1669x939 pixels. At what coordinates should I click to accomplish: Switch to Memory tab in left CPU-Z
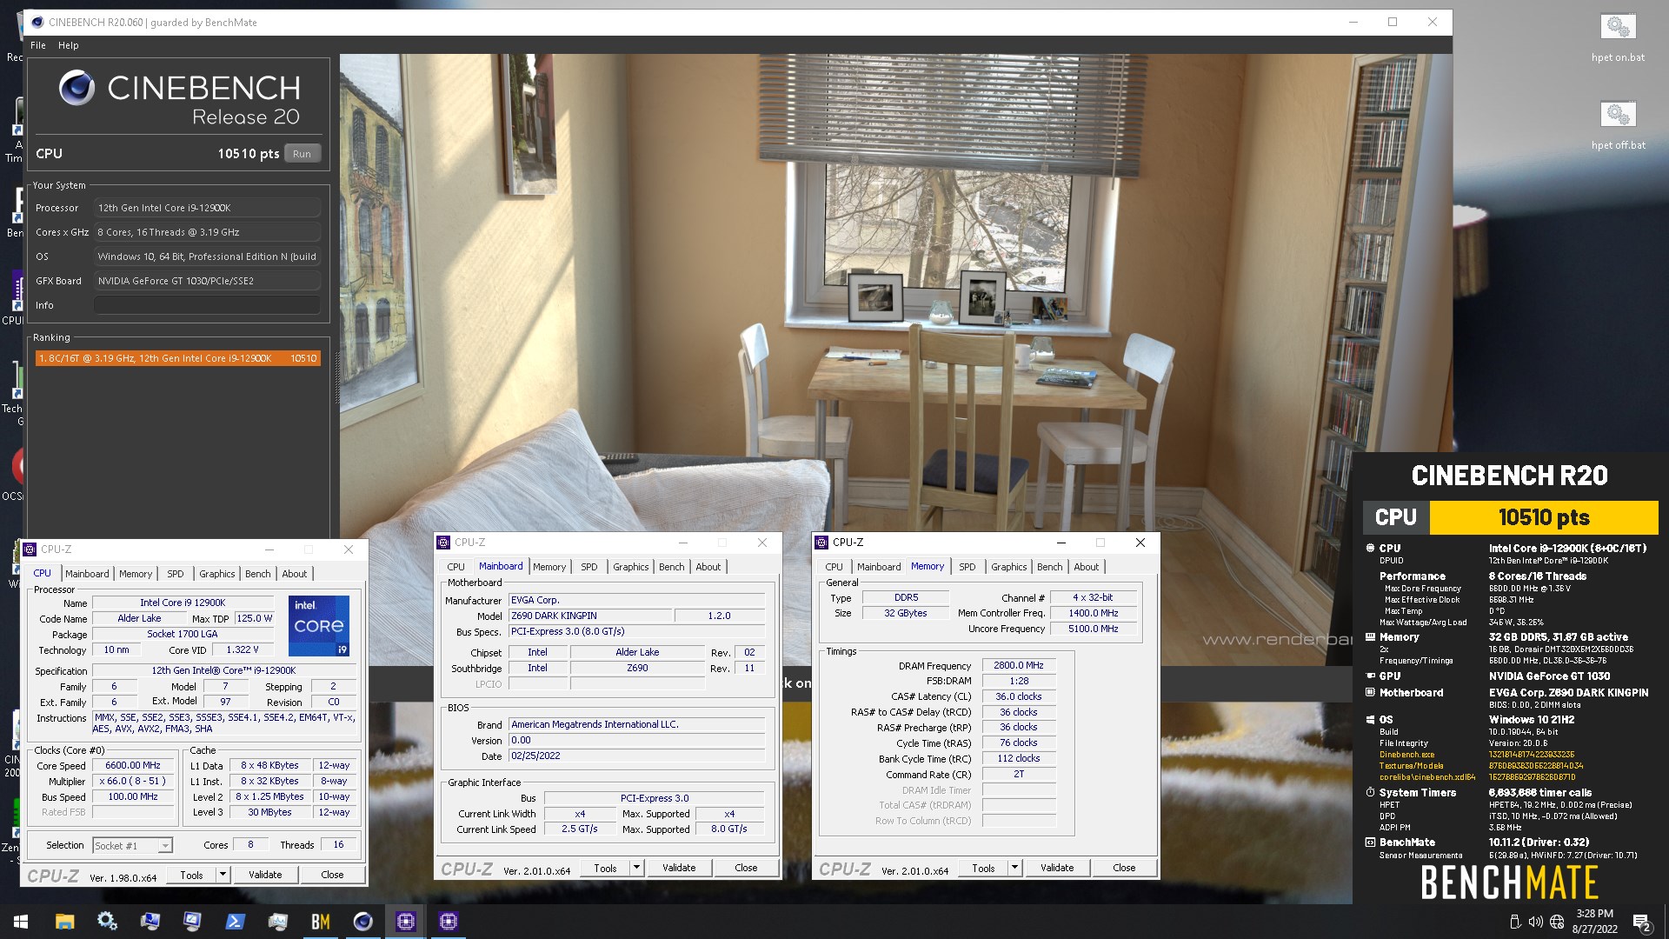pyautogui.click(x=136, y=574)
